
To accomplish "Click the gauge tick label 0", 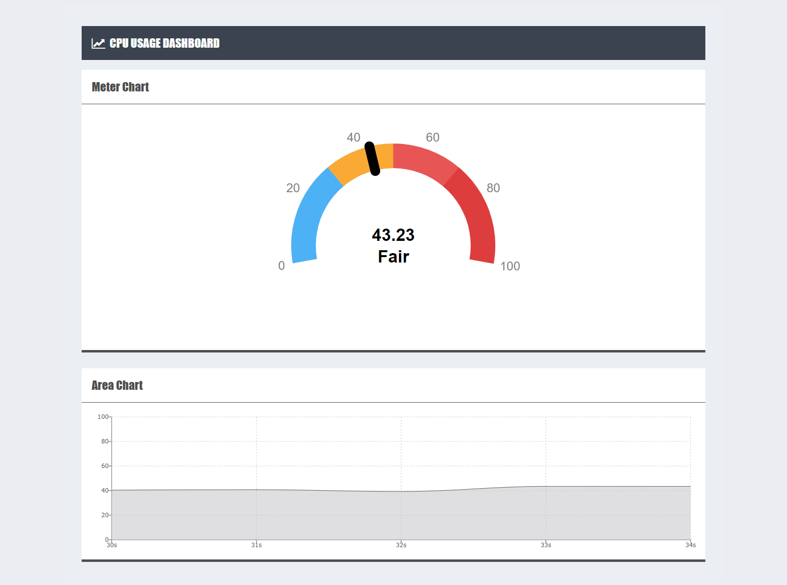I will [x=281, y=266].
